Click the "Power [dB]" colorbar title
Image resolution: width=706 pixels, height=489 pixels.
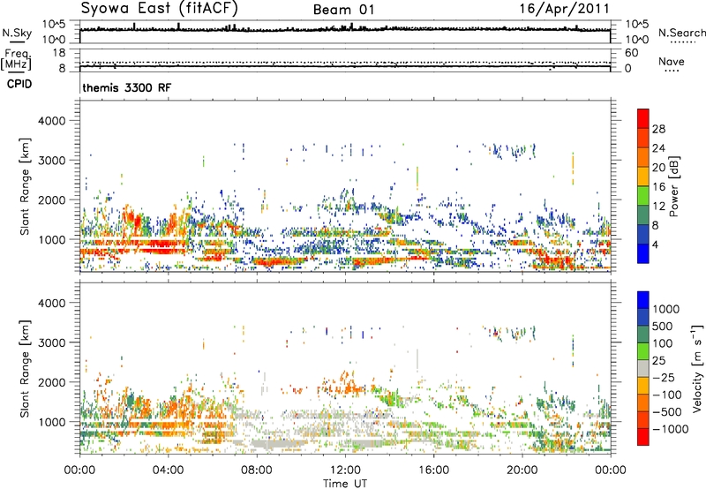[x=674, y=186]
